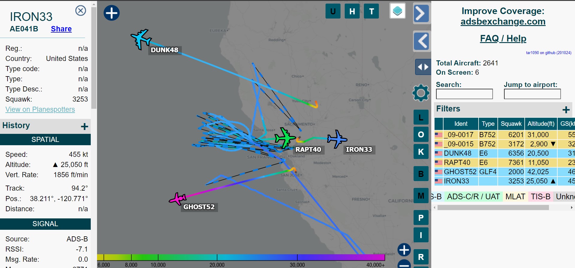This screenshot has height=268, width=575.
Task: Select RAPT40 row in aircraft table
Action: [x=505, y=163]
